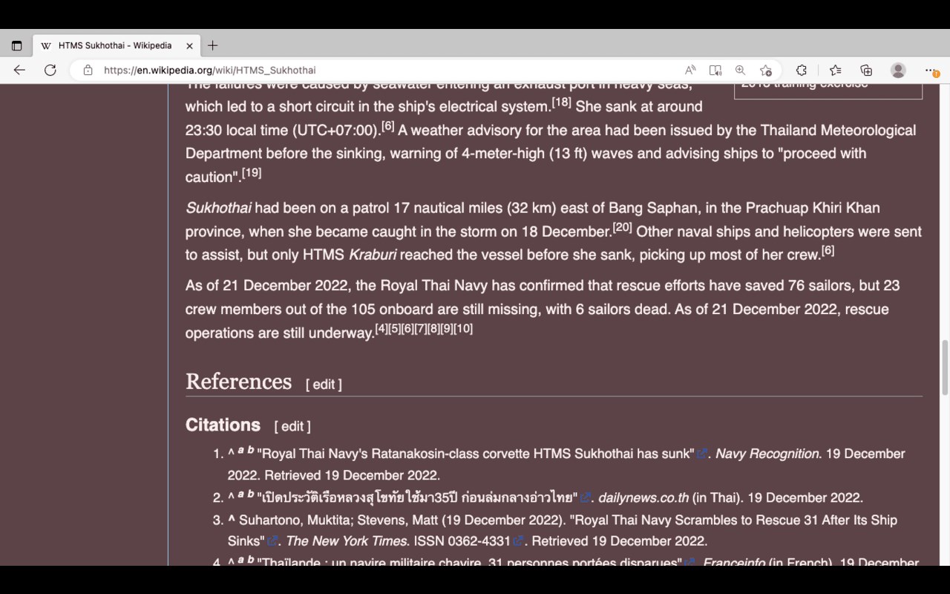Viewport: 950px width, 594px height.
Task: Open citation reference [19]
Action: tap(252, 172)
